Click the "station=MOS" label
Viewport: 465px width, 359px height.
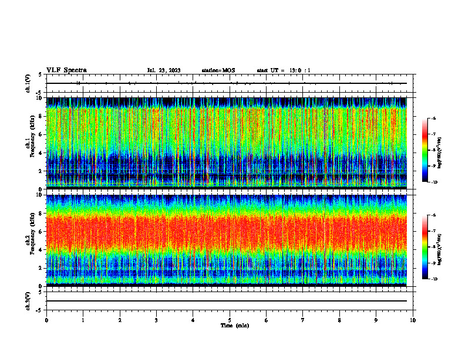pos(218,70)
